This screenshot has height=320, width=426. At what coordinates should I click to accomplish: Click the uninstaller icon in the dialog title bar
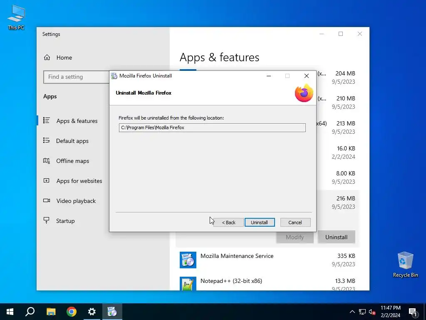coord(114,76)
